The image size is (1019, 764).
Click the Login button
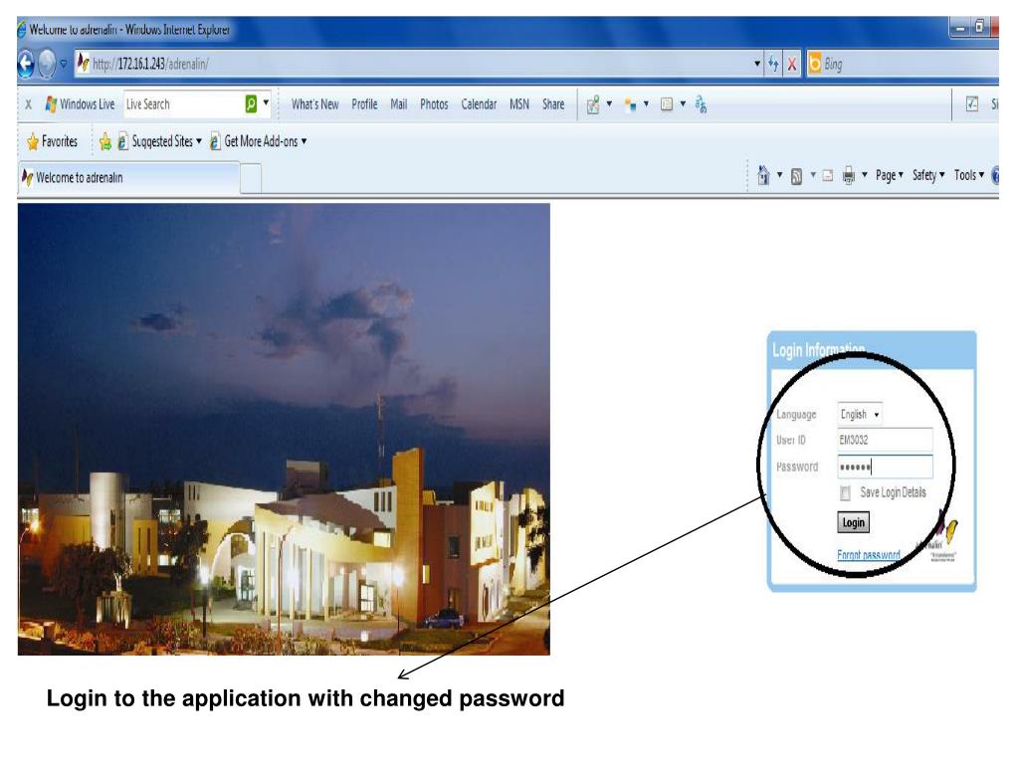click(853, 522)
